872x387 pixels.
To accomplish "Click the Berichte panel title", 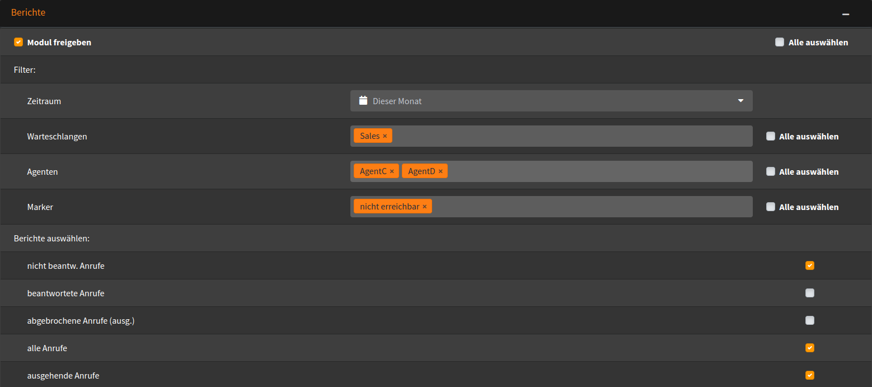I will 28,12.
